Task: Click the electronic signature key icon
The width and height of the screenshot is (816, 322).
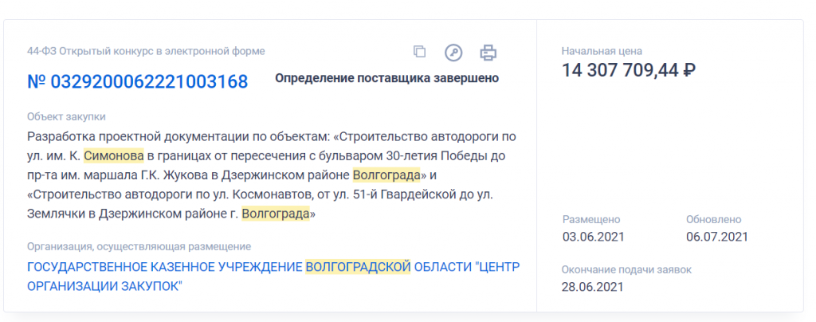Action: coord(453,53)
